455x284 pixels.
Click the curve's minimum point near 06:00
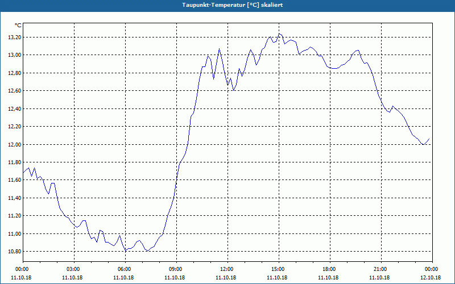point(125,250)
